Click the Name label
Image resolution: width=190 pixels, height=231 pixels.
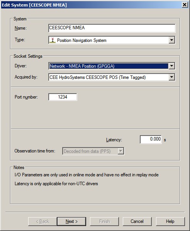coord(20,28)
